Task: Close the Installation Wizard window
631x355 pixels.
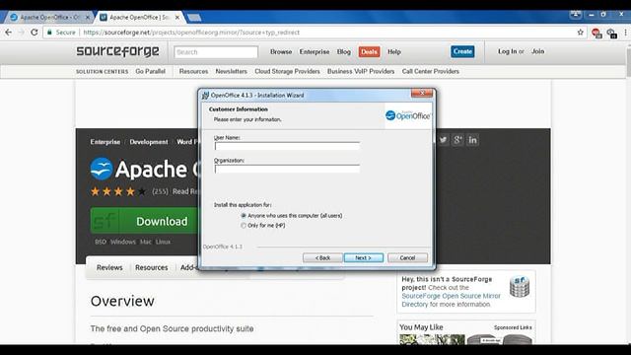Action: point(422,93)
